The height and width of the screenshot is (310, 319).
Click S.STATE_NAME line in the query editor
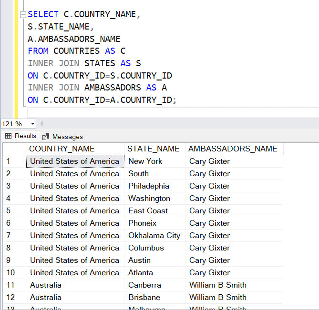[61, 27]
